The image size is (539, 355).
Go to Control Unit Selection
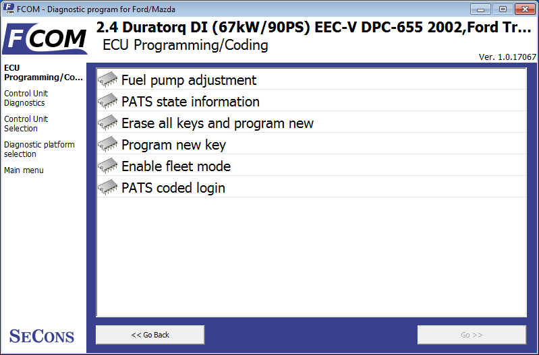26,124
